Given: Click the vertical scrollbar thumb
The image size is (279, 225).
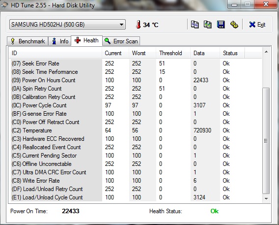Looking at the screenshot, I should (x=266, y=141).
